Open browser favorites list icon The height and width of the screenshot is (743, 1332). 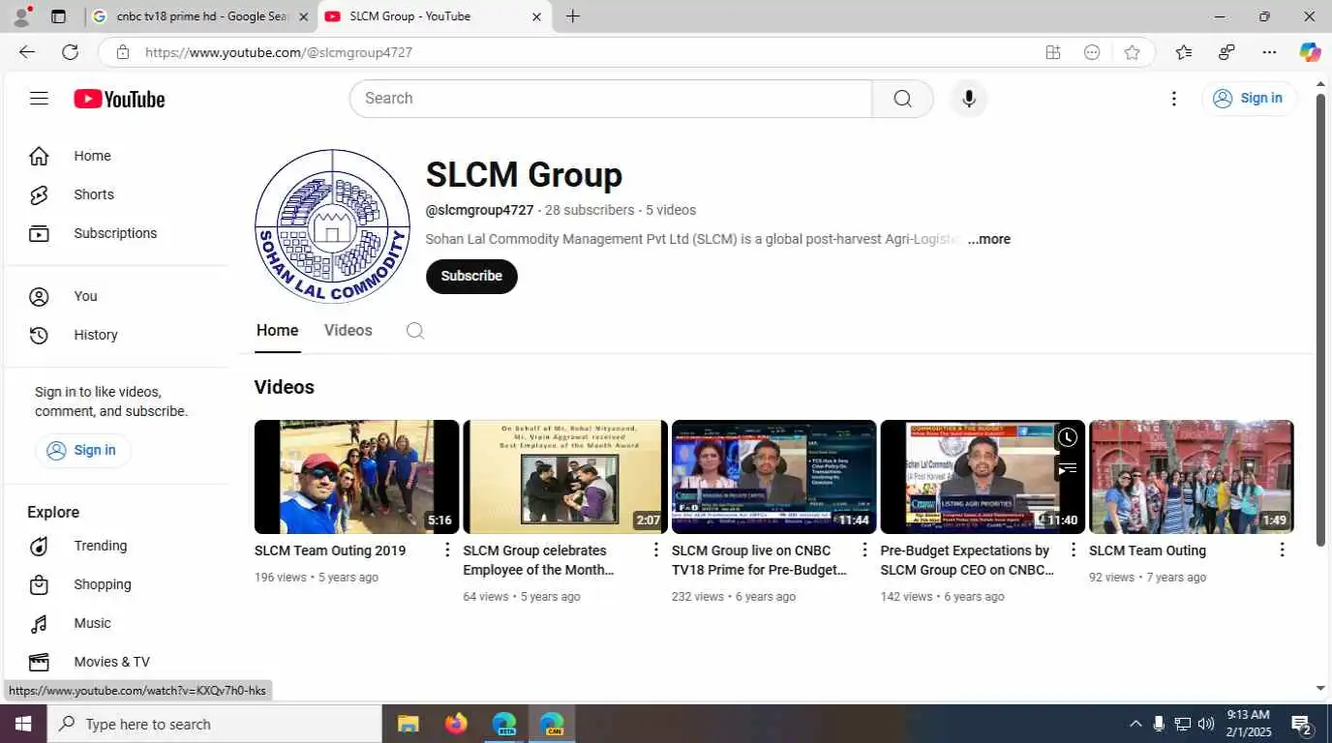[1183, 52]
